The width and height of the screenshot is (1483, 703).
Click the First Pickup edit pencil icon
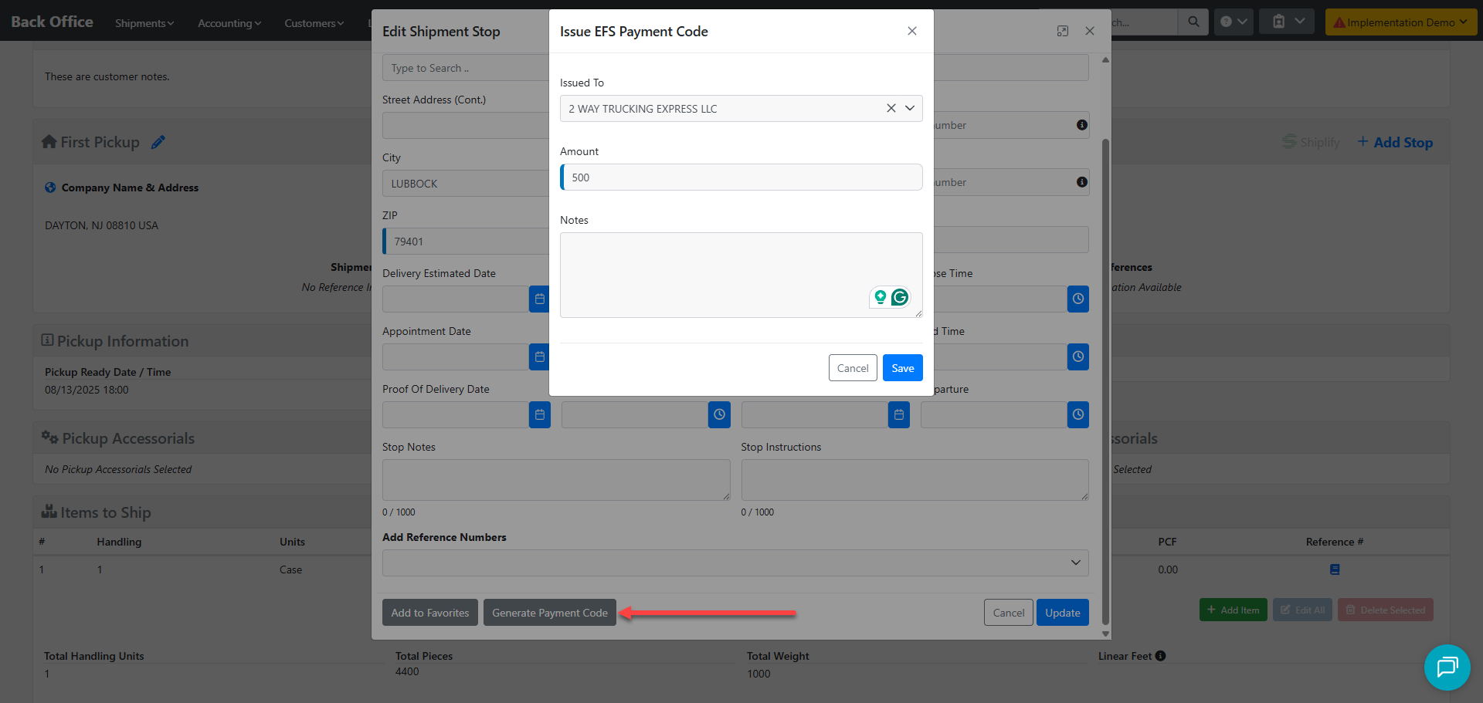point(158,142)
